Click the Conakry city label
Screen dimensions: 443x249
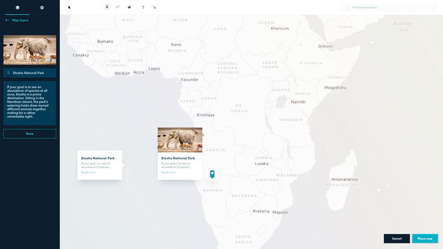pos(81,55)
